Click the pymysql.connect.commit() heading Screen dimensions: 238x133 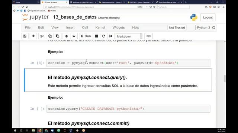tap(89, 123)
